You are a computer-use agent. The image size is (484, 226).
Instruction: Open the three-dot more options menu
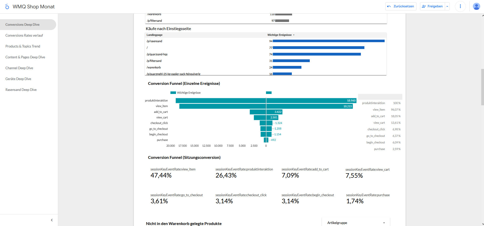(460, 6)
